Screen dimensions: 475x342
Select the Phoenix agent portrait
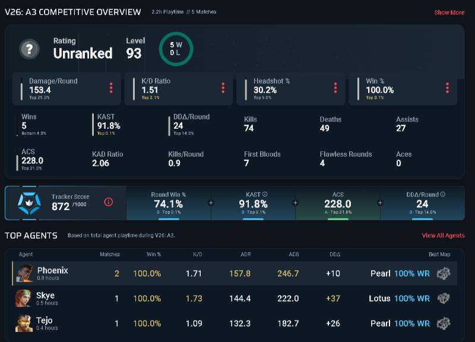coord(24,273)
